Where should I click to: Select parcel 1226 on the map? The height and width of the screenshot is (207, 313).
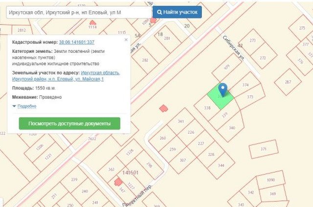coord(130,152)
